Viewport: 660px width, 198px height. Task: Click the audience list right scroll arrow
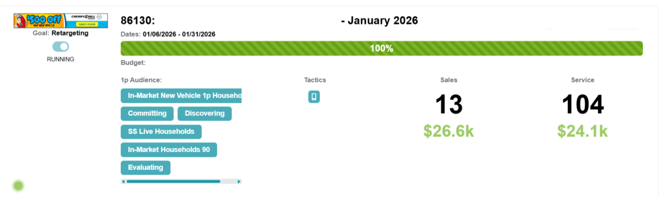tap(239, 181)
